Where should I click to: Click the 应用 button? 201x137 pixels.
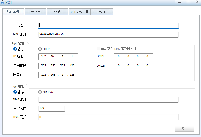click(184, 129)
